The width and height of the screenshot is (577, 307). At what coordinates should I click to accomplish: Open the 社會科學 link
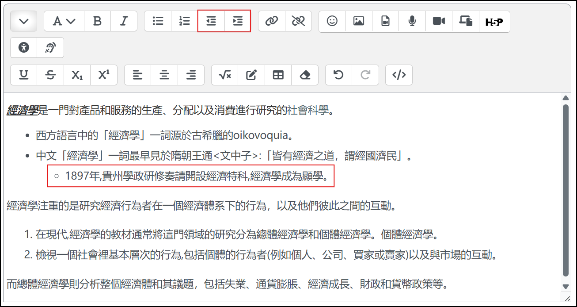point(308,111)
